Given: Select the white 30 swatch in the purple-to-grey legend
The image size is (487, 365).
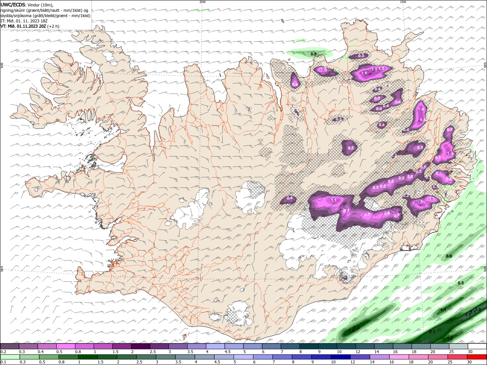Looking at the screenshot, I should coord(477,346).
